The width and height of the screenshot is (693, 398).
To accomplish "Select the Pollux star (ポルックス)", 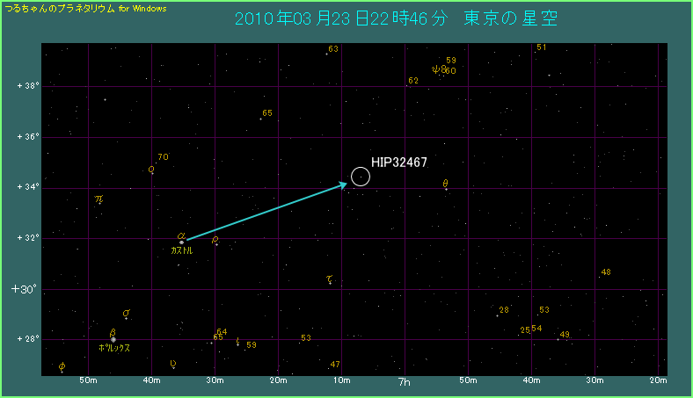I will coord(113,339).
